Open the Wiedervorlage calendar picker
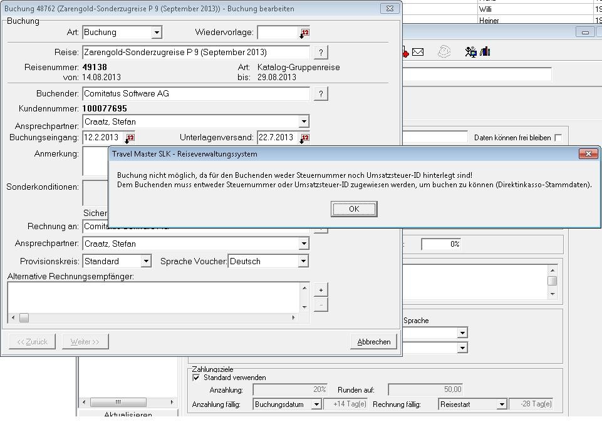This screenshot has height=422, width=602. coord(304,33)
